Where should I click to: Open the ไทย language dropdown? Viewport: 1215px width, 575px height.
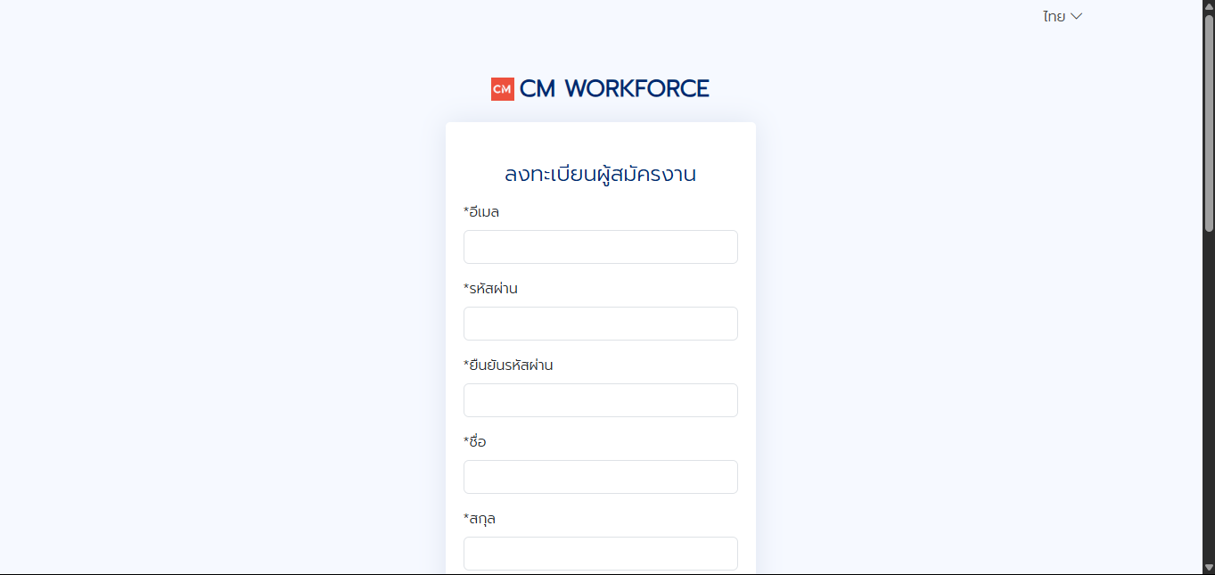1063,16
